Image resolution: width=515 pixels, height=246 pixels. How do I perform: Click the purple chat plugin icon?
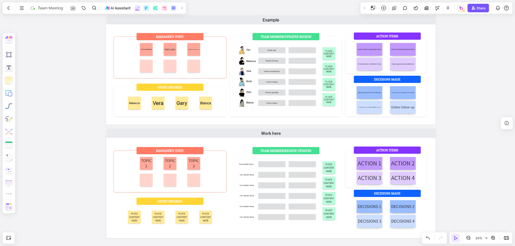point(174,8)
